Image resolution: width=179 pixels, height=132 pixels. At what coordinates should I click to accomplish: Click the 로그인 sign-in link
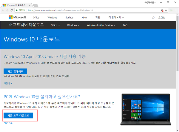tap(162, 18)
